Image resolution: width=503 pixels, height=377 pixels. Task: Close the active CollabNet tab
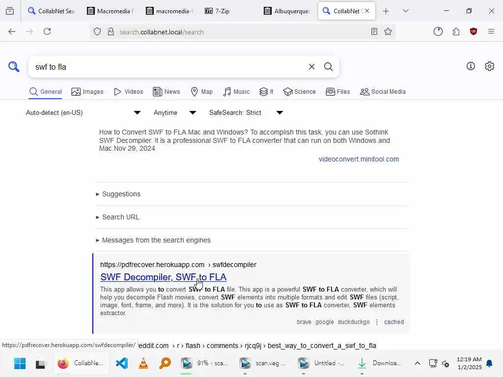pyautogui.click(x=367, y=11)
